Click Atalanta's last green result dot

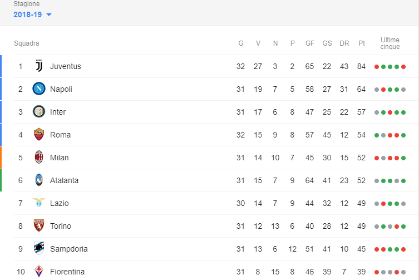[x=403, y=181]
